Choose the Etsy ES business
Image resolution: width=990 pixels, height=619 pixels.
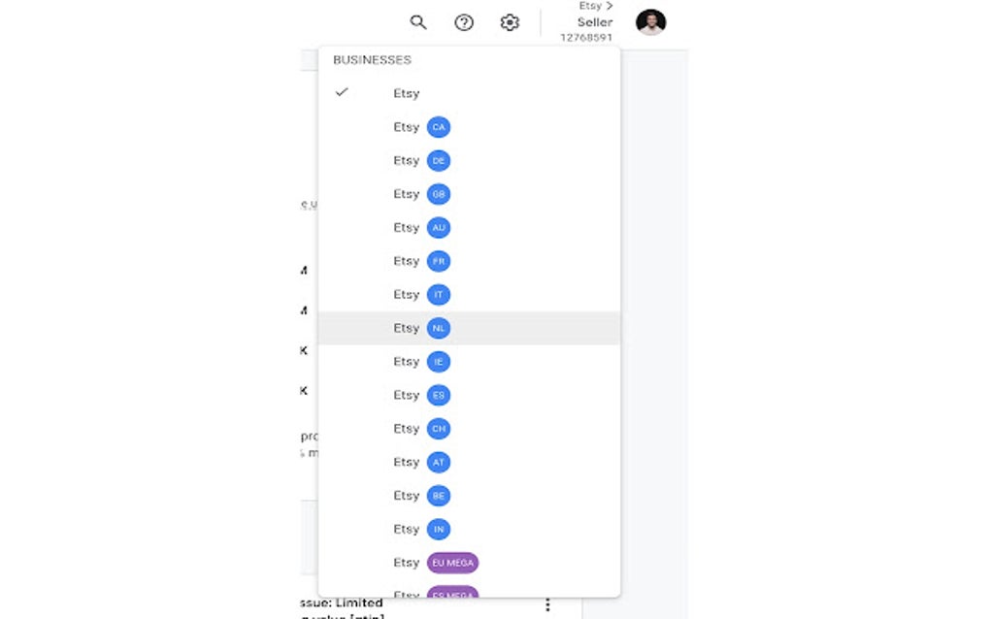click(x=421, y=395)
